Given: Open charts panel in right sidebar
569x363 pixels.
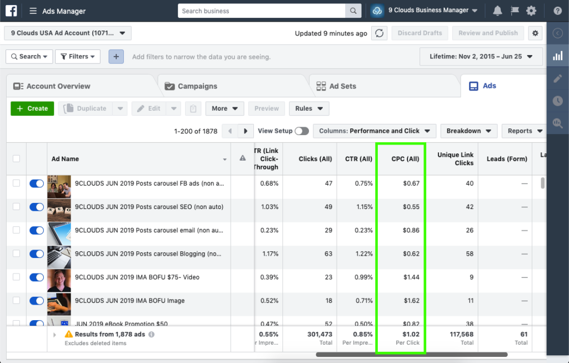Looking at the screenshot, I should (558, 56).
